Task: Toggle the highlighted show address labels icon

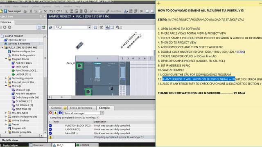Action: (107, 27)
